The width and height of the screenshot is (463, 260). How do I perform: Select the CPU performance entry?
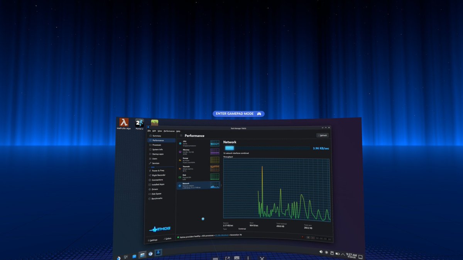[199, 143]
